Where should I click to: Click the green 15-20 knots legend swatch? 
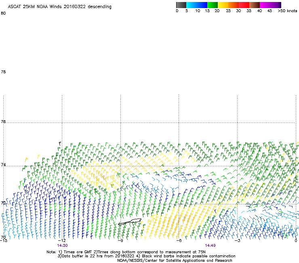(213, 5)
